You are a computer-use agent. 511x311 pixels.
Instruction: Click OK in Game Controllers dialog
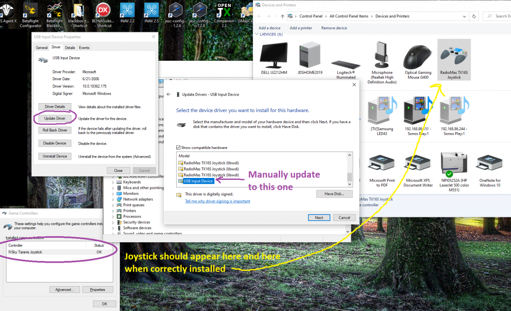(104, 304)
